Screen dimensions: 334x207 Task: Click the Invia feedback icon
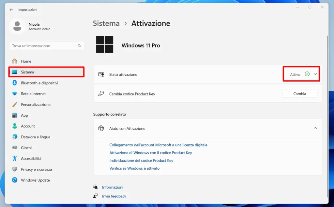click(x=96, y=196)
